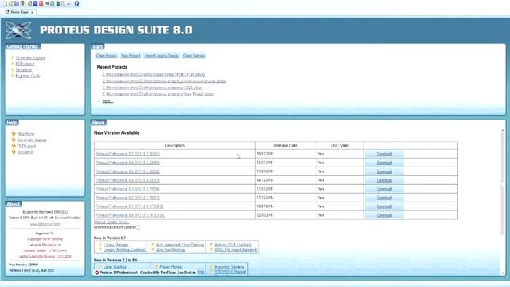
Task: Launch the 3D Visualizer toolbar icon
Action: click(46, 3)
